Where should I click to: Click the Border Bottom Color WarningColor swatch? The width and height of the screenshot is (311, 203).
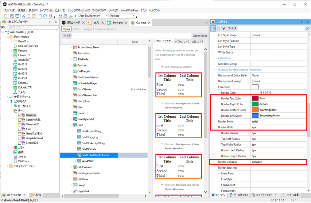(x=255, y=110)
